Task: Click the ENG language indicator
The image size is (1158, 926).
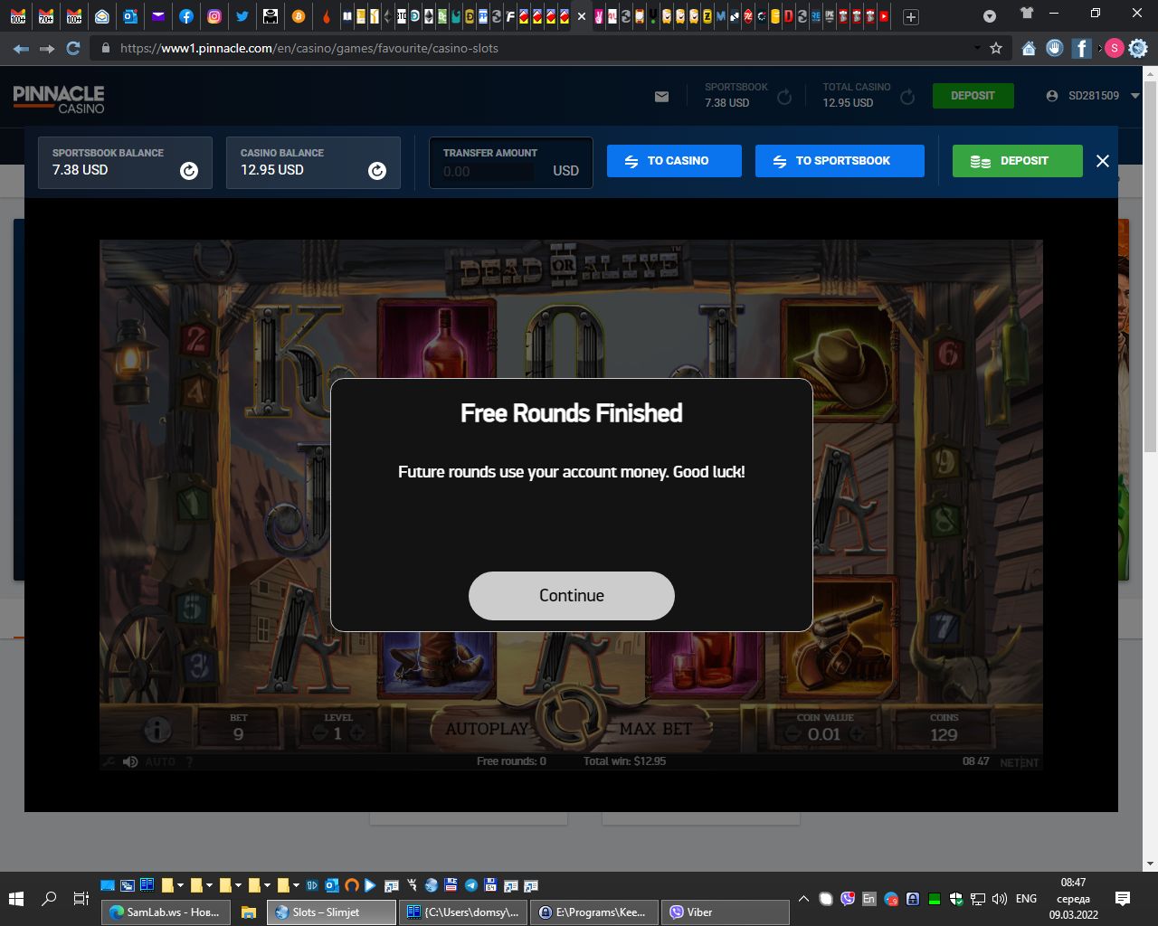Action: [1026, 899]
